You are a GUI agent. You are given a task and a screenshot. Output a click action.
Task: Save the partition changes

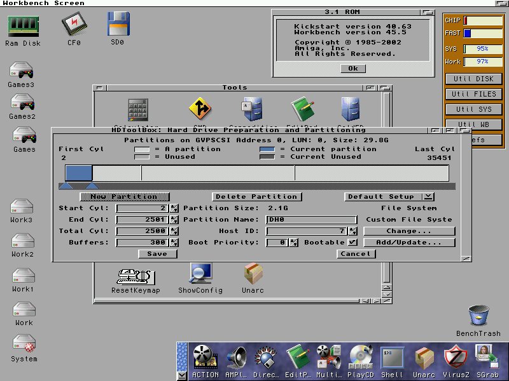157,253
